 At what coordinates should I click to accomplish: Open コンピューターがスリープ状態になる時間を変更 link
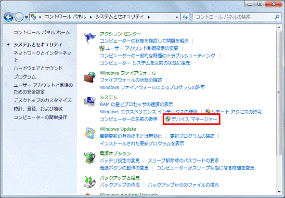205,168
